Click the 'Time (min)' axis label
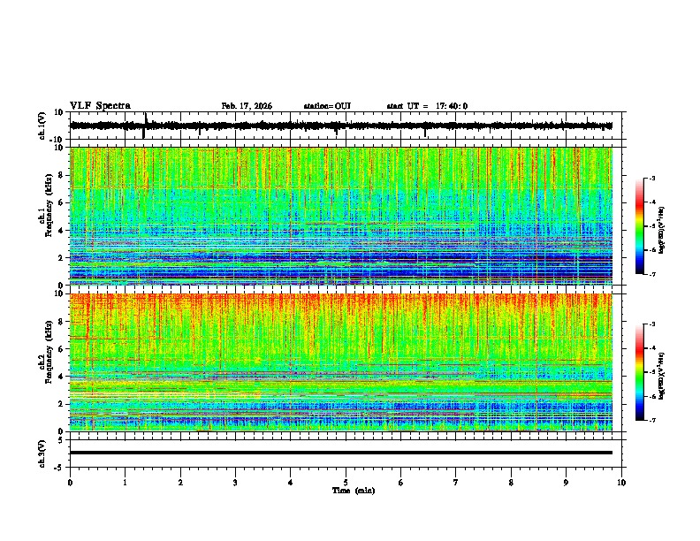Image resolution: width=700 pixels, height=541 pixels. [354, 491]
